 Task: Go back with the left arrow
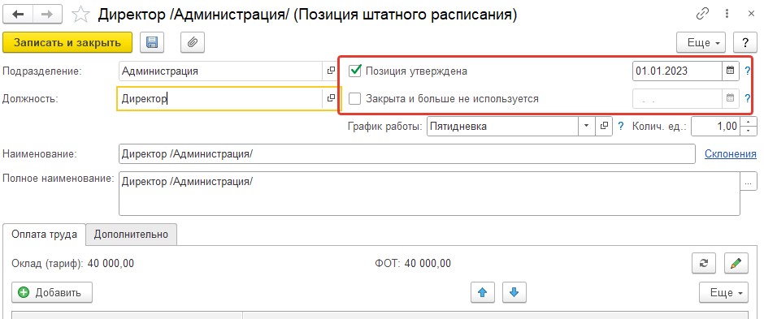click(x=18, y=15)
